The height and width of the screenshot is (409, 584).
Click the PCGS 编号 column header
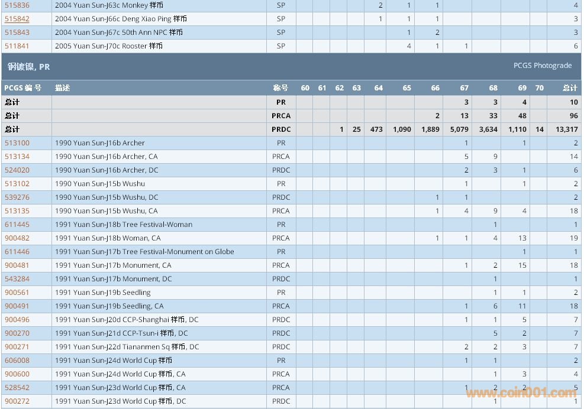[x=23, y=88]
